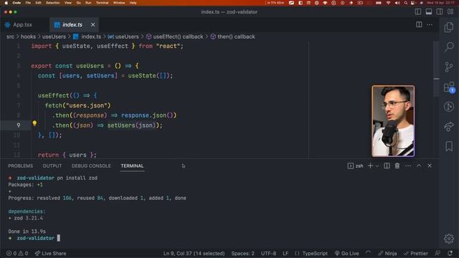Click the then() callback breadcrumb
Screen dimensions: 459x258
[232, 37]
